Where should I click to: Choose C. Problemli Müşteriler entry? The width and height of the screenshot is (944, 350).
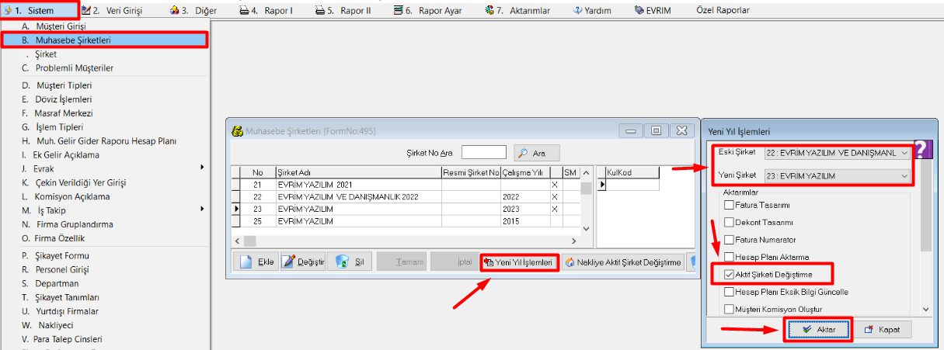105,68
